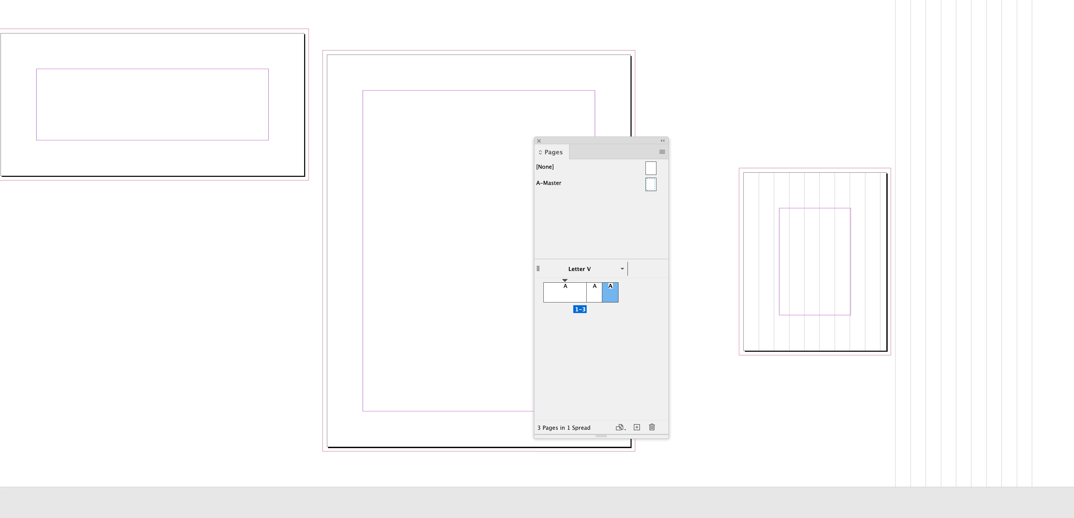This screenshot has width=1074, height=518.
Task: Select the highlighted blue third page thumbnail
Action: (x=610, y=294)
